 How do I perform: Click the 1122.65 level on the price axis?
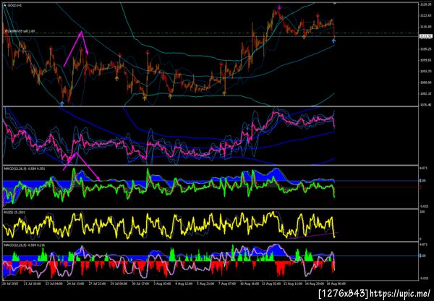(x=426, y=16)
